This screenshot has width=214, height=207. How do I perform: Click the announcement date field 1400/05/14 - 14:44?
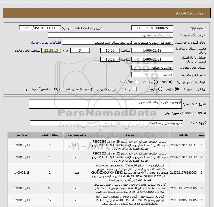(40, 28)
